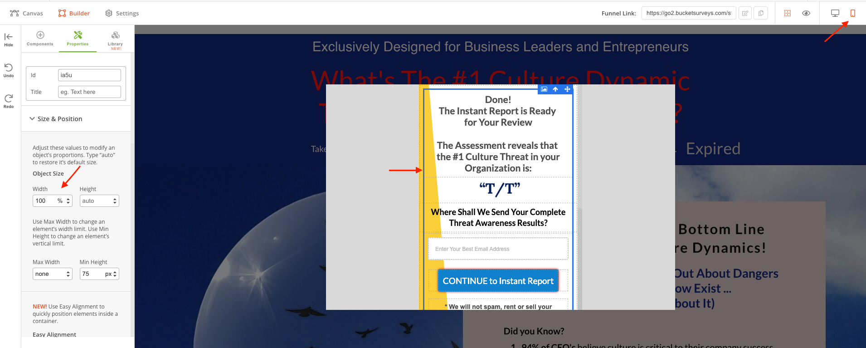Hide the left sidebar panel
The height and width of the screenshot is (348, 866).
coord(9,39)
